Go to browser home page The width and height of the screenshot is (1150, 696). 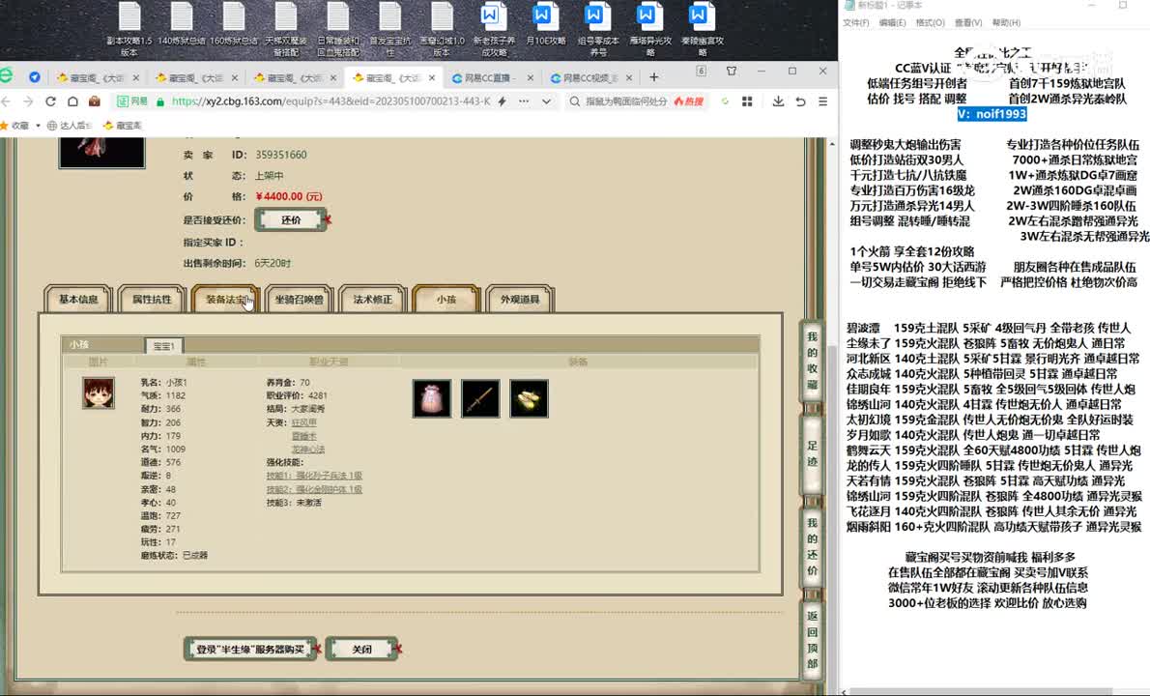point(72,101)
